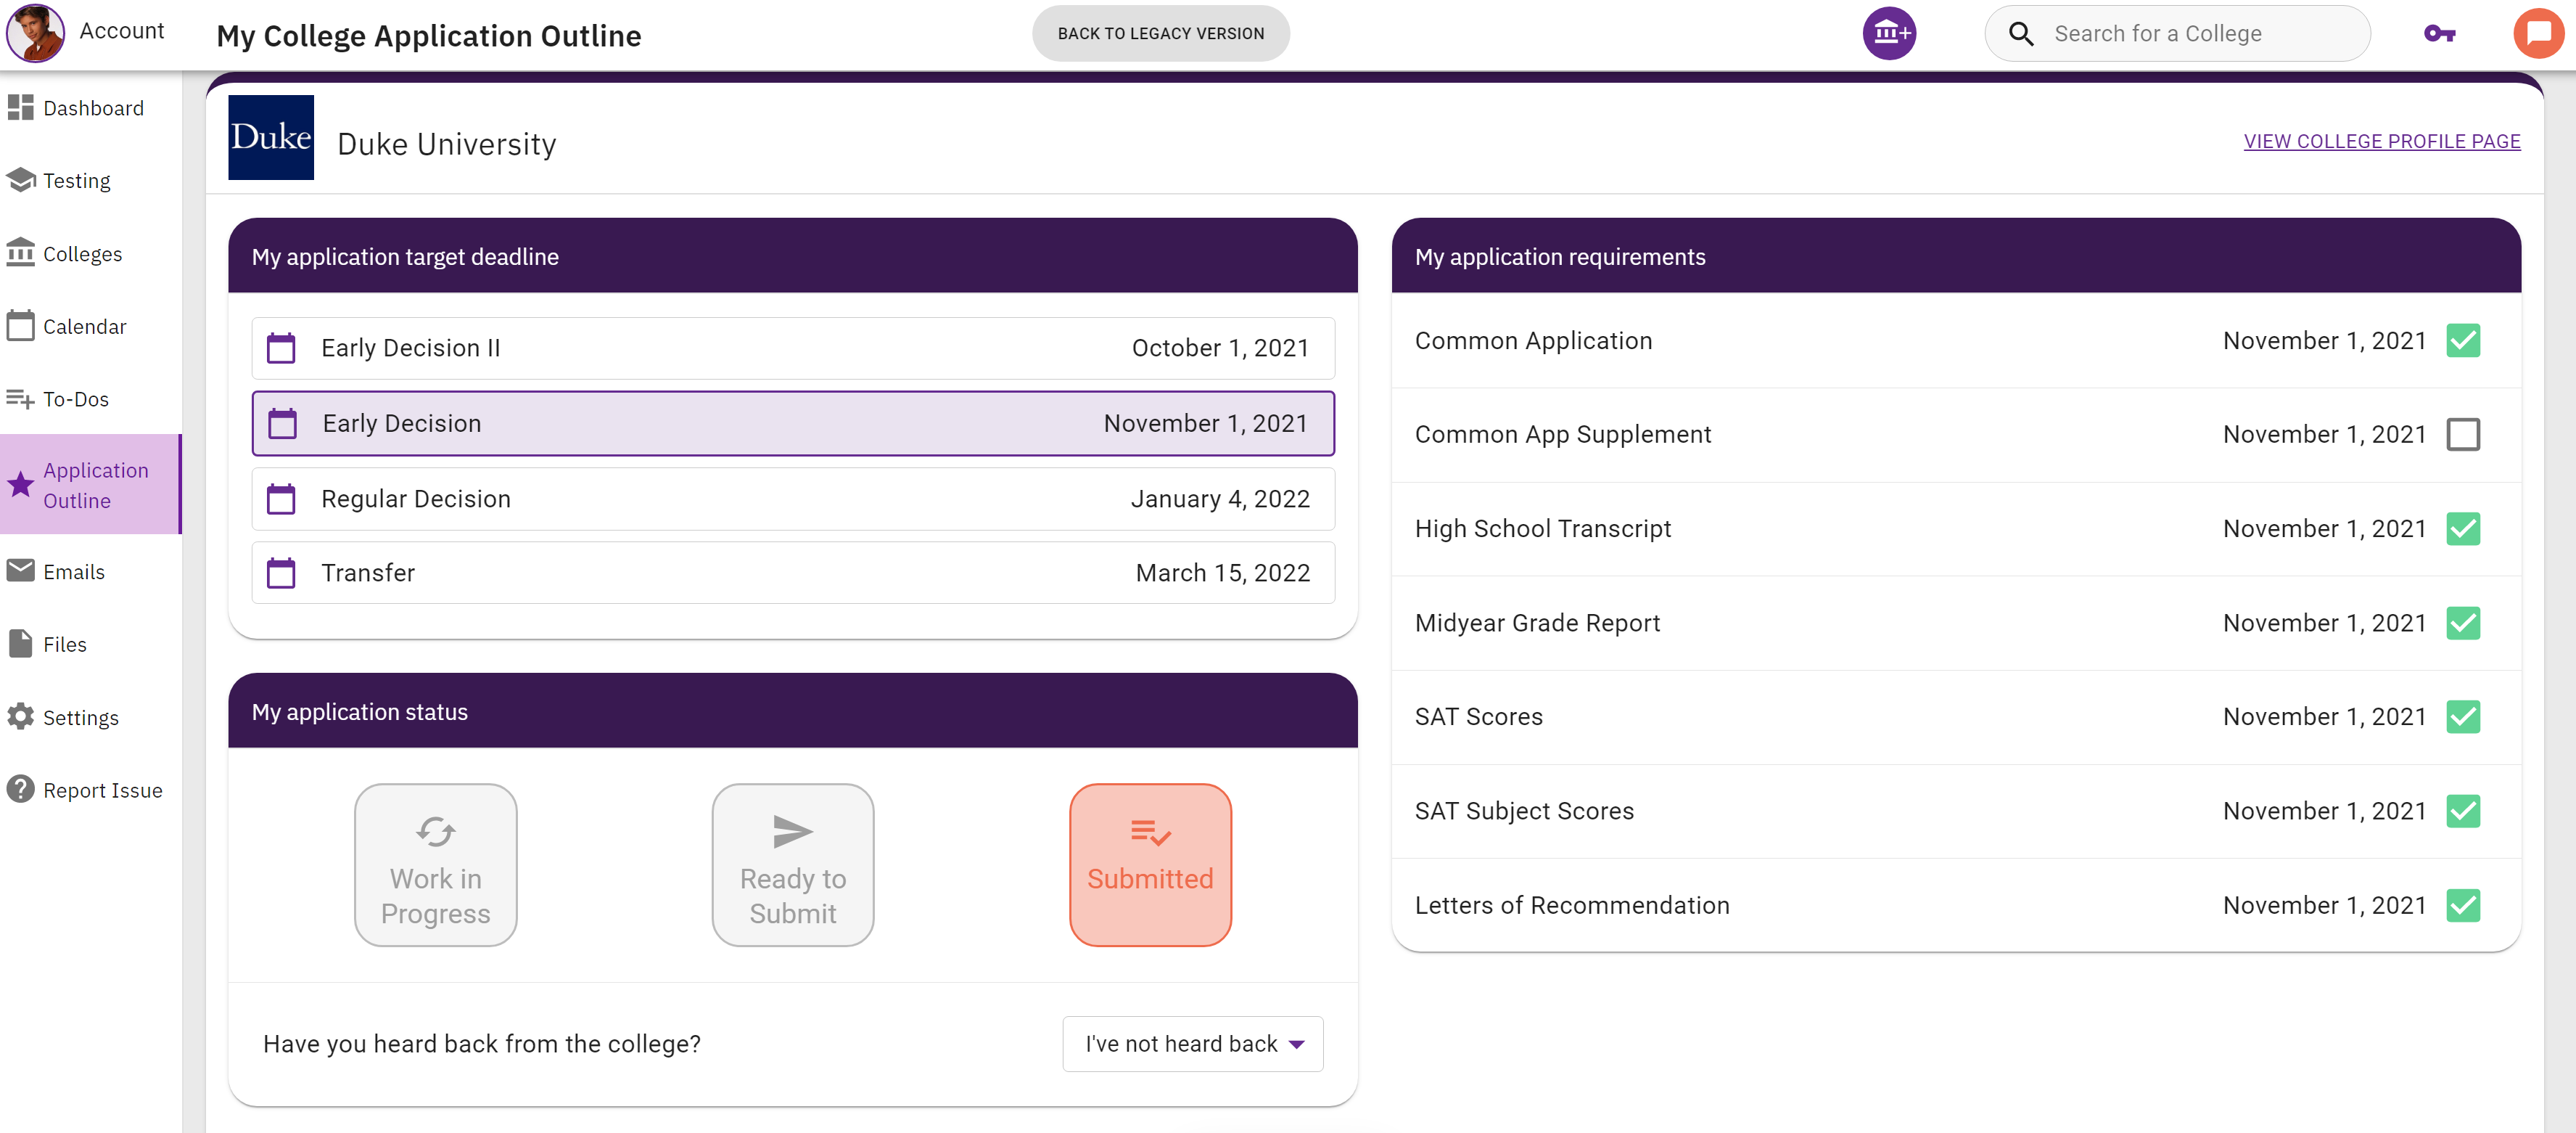This screenshot has height=1133, width=2576.
Task: Toggle the SAT Scores checkbox
Action: 2463,716
